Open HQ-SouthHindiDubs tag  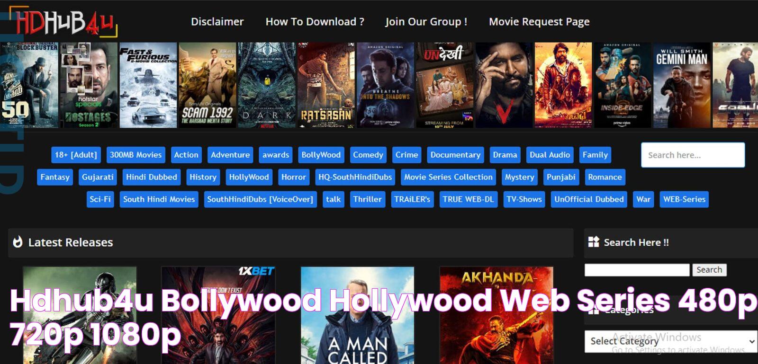[355, 177]
